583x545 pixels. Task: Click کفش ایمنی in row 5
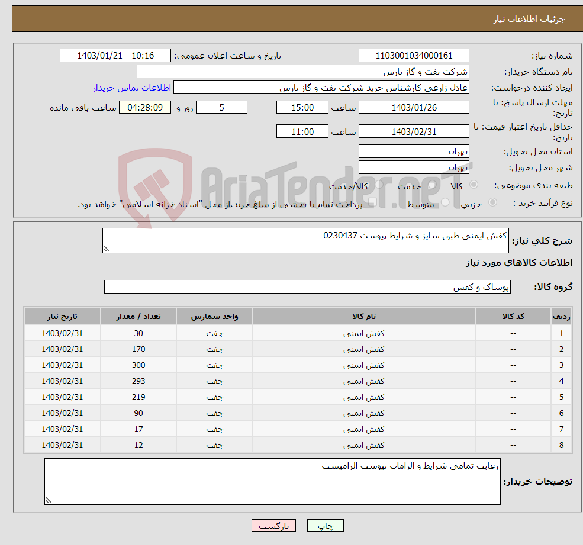tap(363, 398)
